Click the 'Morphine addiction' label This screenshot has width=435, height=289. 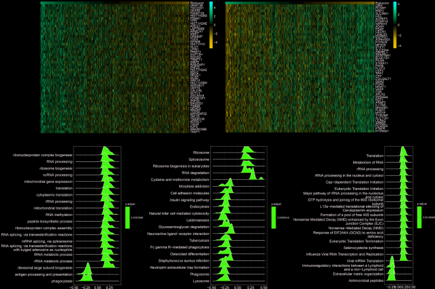click(x=194, y=186)
